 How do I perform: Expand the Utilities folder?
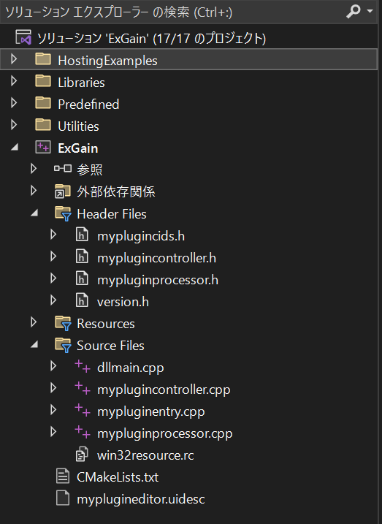[x=14, y=125]
